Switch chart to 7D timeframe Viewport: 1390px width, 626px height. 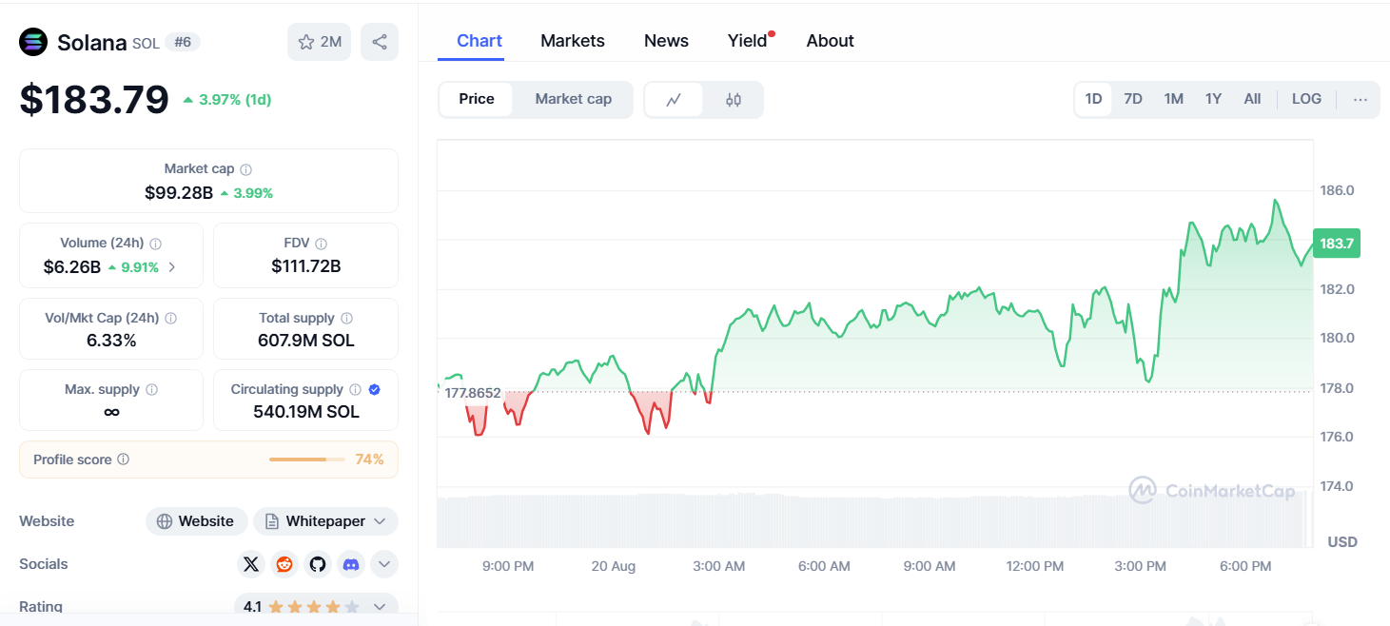coord(1133,98)
